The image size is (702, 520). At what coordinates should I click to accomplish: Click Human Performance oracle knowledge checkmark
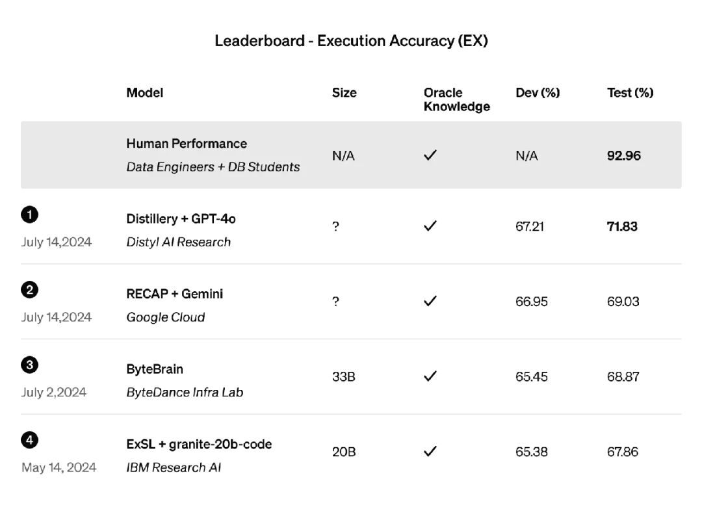click(430, 155)
